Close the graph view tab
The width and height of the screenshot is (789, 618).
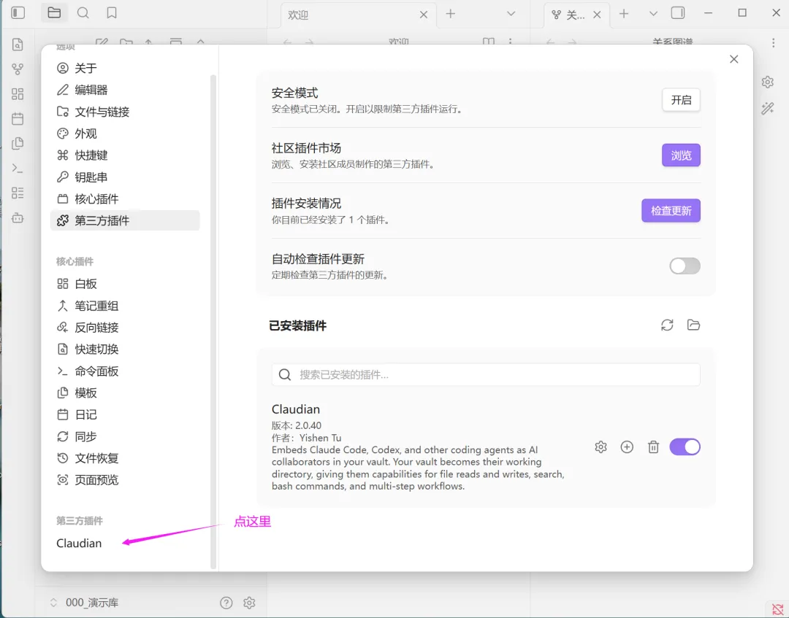click(x=597, y=15)
